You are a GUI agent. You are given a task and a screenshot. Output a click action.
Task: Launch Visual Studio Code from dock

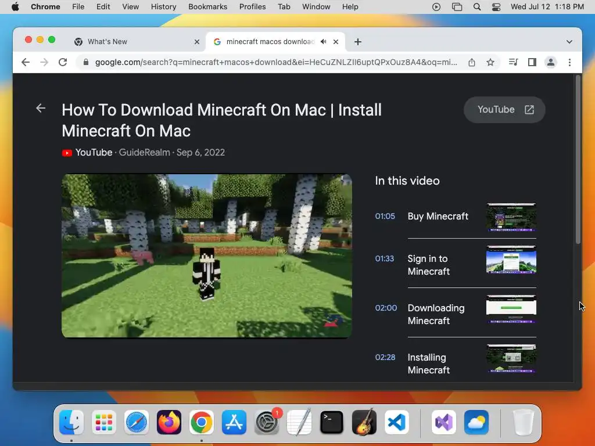pyautogui.click(x=396, y=422)
